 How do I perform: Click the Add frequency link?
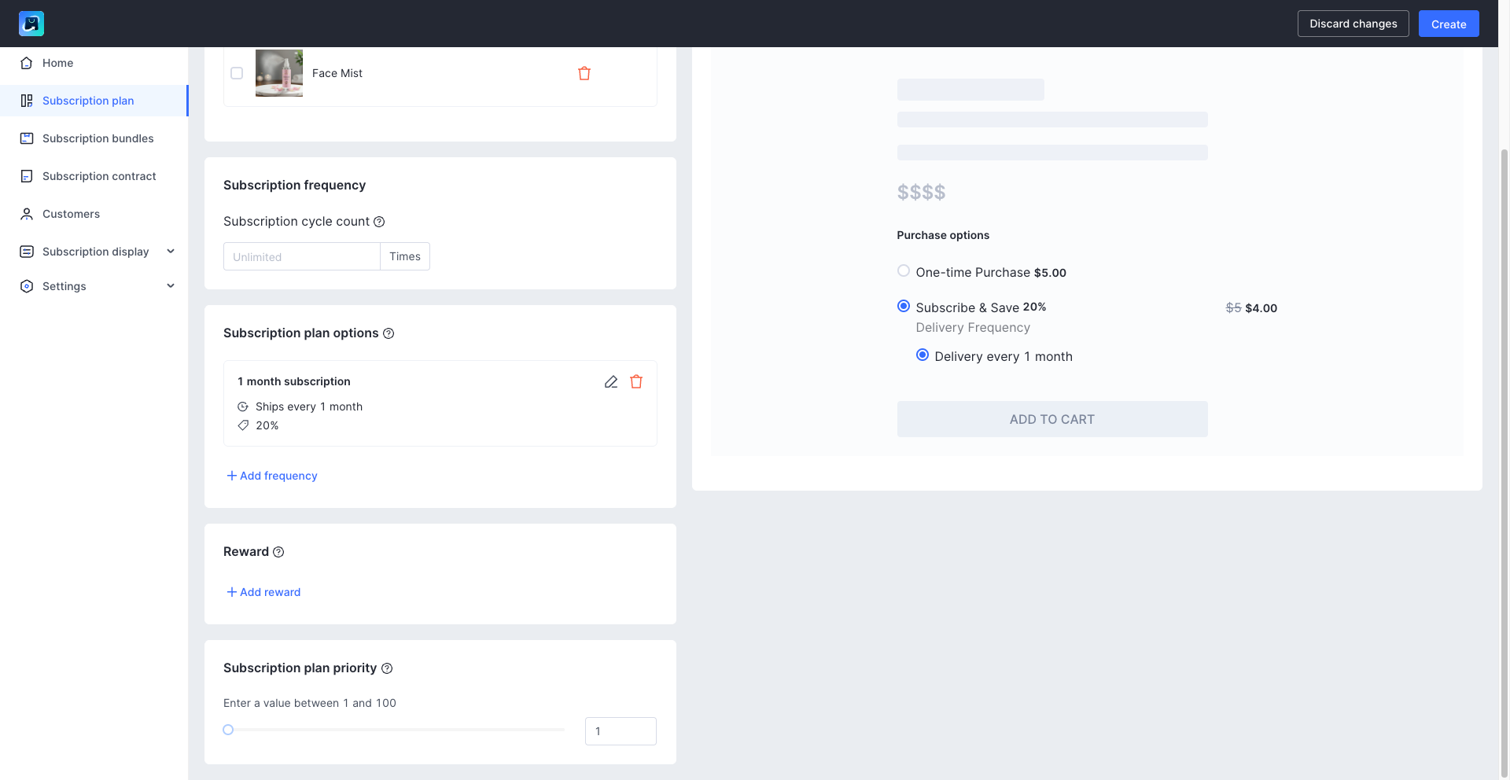pyautogui.click(x=272, y=476)
